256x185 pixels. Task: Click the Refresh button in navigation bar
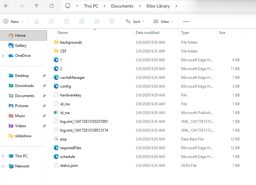coord(52,6)
